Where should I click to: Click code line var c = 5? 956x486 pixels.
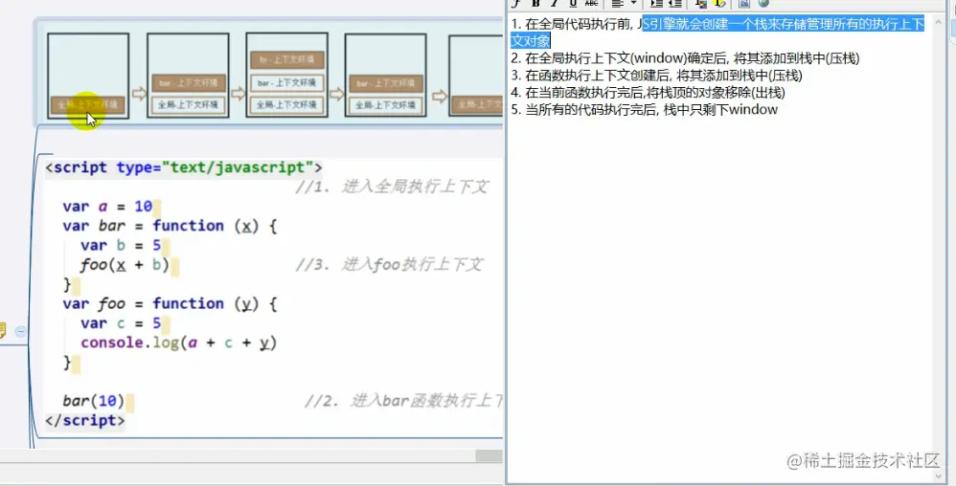click(x=121, y=323)
